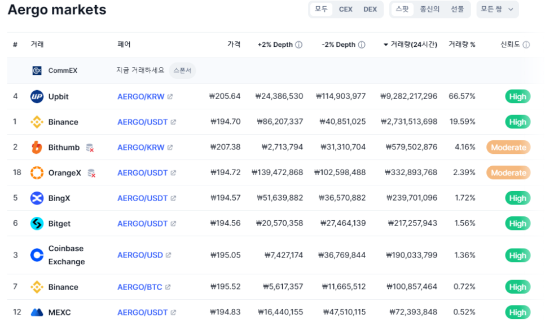Image resolution: width=545 pixels, height=324 pixels.
Task: Click the Bitget exchange logo icon
Action: pyautogui.click(x=37, y=223)
